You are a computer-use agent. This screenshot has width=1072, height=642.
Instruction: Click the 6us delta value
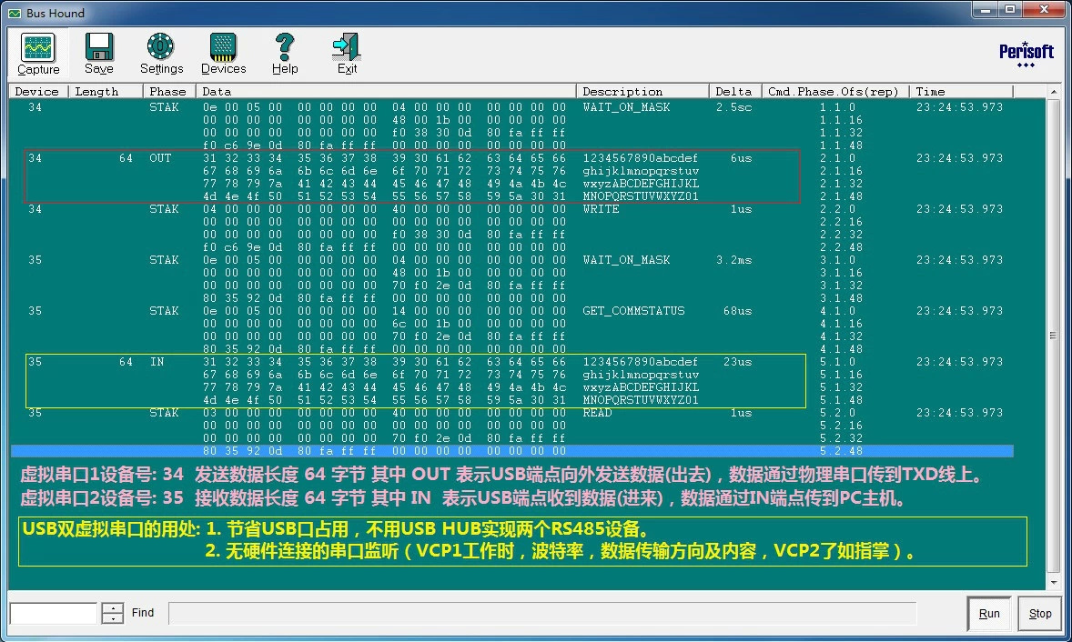[x=741, y=158]
